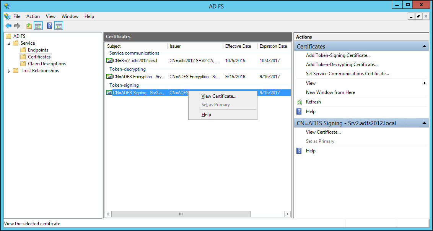The width and height of the screenshot is (433, 231).
Task: Click the Token-signing group header
Action: pyautogui.click(x=124, y=85)
